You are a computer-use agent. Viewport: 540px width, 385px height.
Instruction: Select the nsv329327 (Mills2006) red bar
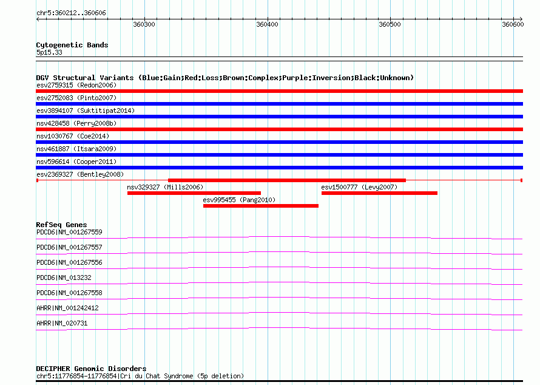194,193
